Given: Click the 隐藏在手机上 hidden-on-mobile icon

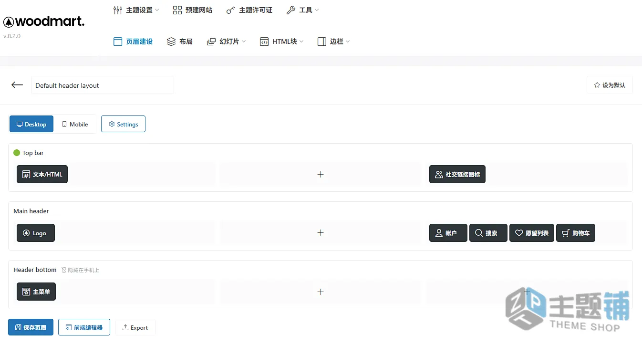Looking at the screenshot, I should [x=64, y=270].
